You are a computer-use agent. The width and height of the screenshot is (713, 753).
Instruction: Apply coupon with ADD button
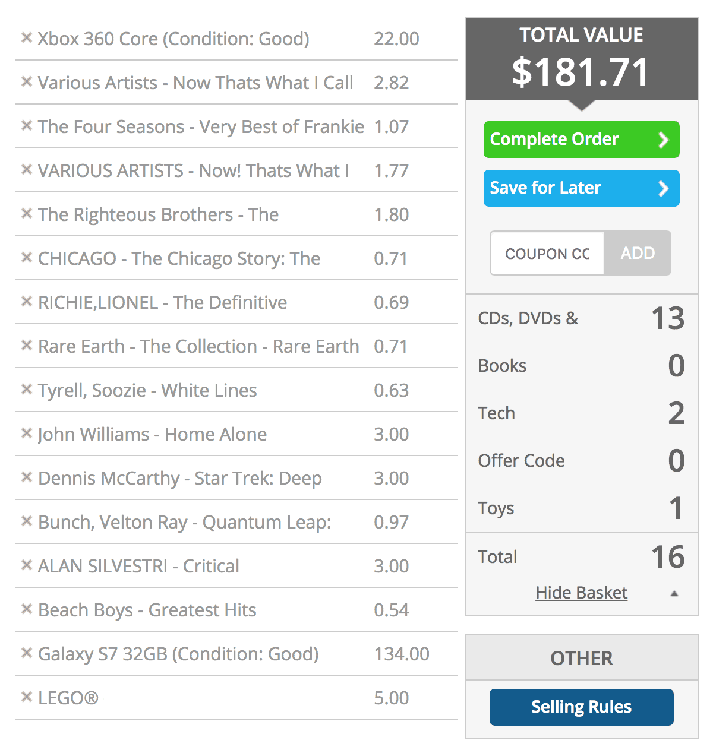point(638,253)
